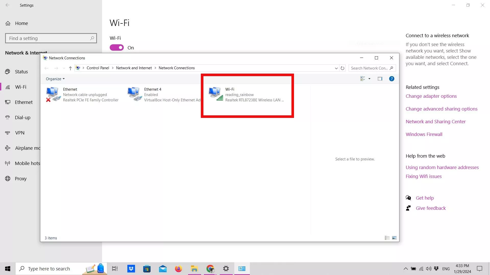The height and width of the screenshot is (275, 490).
Task: Click the Windows Firewall link
Action: [x=424, y=134]
